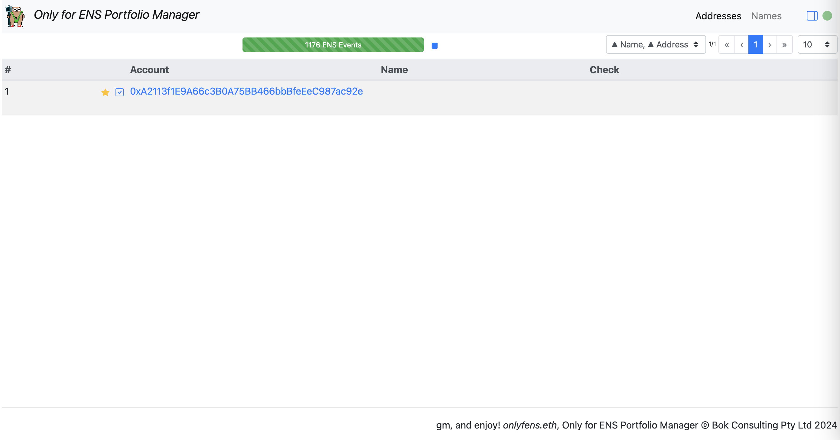Go to next page arrow

pos(770,45)
